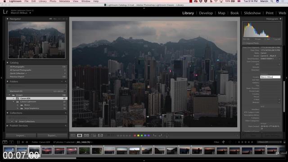Set Navigator zoom to FIT
This screenshot has width=288, height=162.
coord(50,19)
